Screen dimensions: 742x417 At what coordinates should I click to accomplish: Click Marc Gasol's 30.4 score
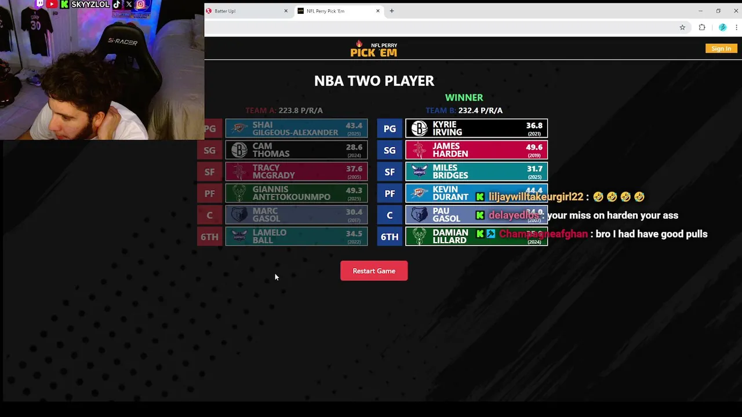354,212
